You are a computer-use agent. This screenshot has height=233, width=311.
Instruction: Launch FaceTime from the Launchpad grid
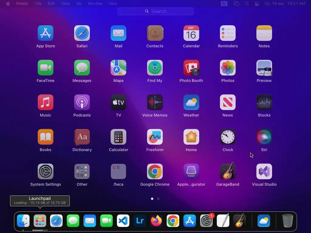pyautogui.click(x=46, y=68)
